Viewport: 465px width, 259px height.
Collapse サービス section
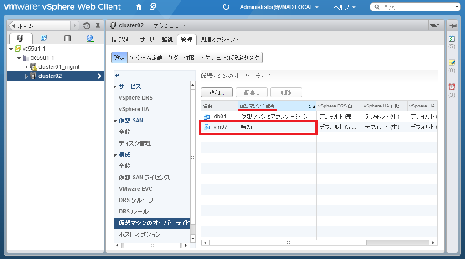pyautogui.click(x=115, y=87)
